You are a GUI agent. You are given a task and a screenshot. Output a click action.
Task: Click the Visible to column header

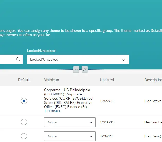pos(52,80)
